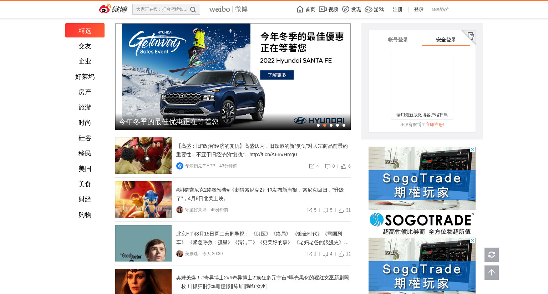Select fifth carousel dot indicator
Screen dimensions: 548x294
(344, 125)
